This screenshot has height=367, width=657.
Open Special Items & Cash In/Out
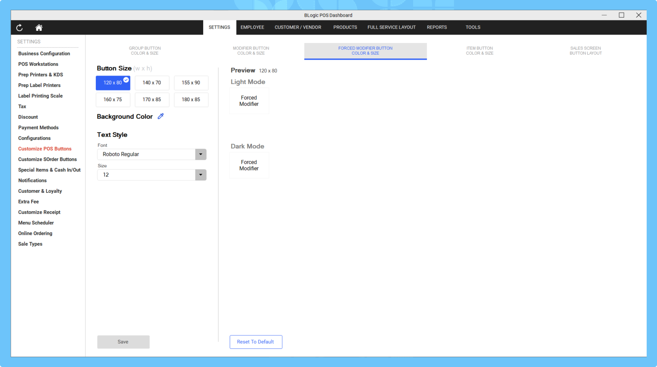49,170
